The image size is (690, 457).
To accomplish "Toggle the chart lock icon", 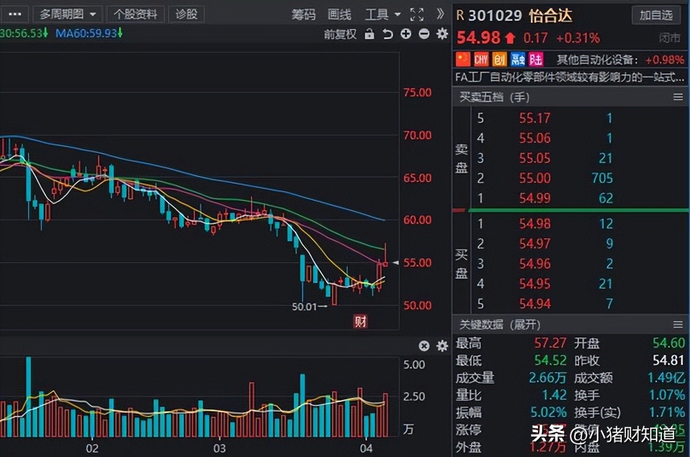I will coord(369,34).
